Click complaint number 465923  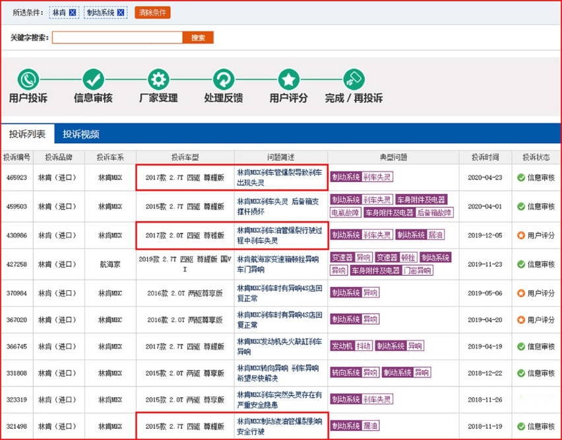pyautogui.click(x=16, y=177)
